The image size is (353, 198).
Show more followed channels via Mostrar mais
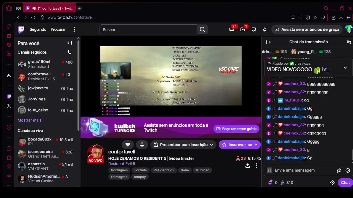click(30, 120)
